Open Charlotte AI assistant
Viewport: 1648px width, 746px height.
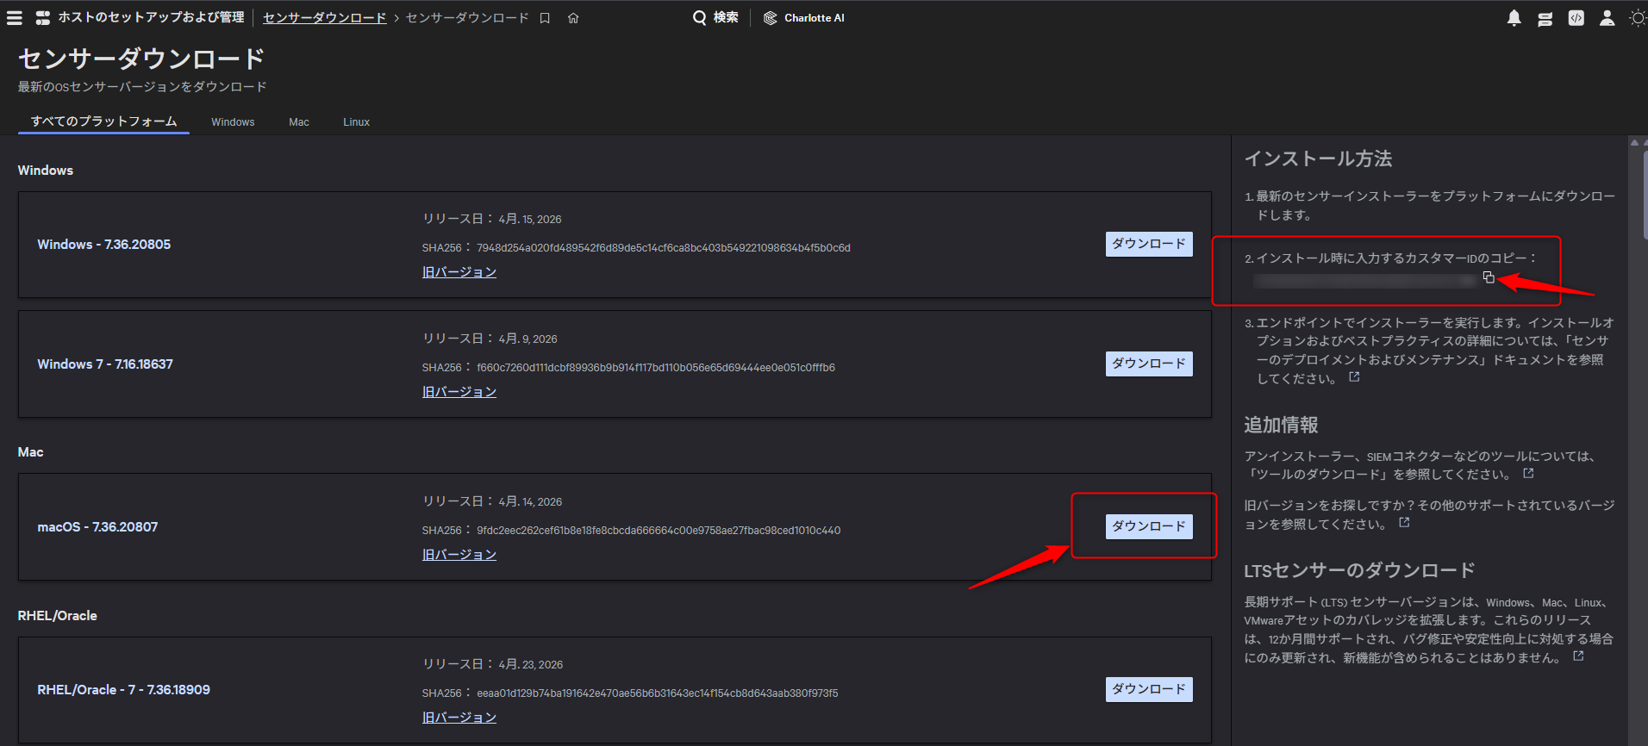pyautogui.click(x=804, y=18)
